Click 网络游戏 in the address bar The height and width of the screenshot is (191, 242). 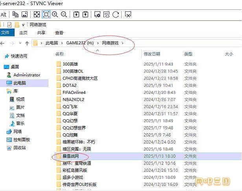point(110,43)
